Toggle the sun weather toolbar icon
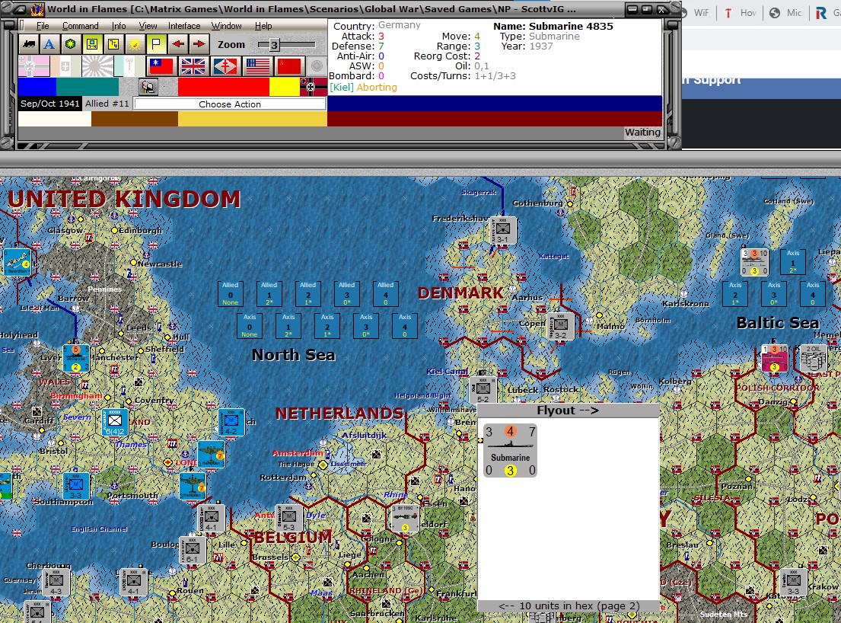 (135, 44)
